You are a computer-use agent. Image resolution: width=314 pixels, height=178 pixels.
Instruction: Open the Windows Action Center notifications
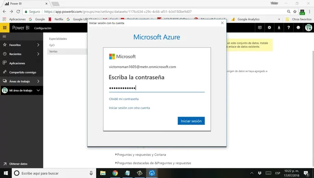pos(306,173)
